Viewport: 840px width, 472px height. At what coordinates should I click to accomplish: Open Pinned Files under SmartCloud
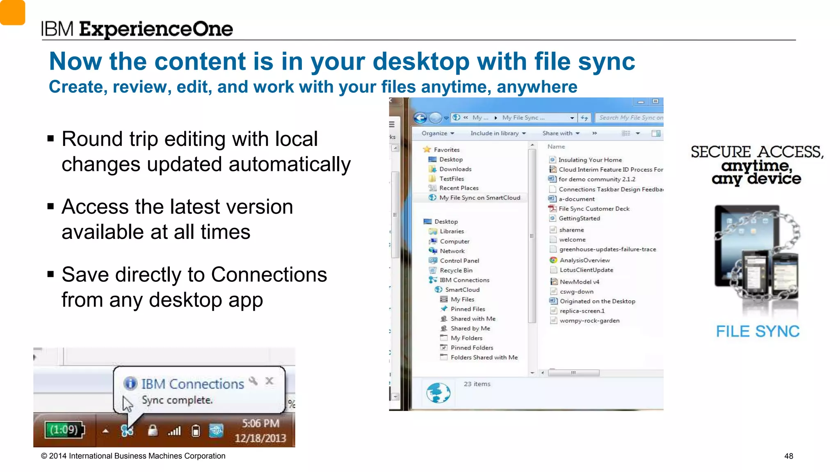click(x=463, y=309)
